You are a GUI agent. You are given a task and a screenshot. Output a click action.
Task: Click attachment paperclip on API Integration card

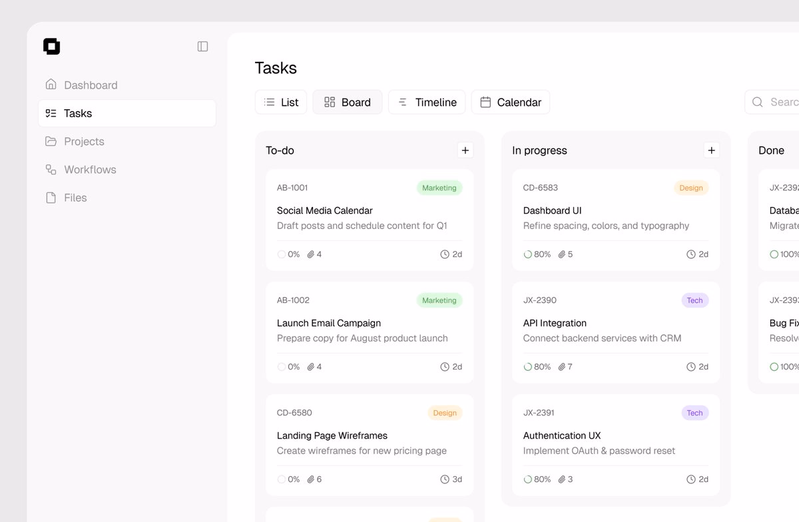pos(561,367)
